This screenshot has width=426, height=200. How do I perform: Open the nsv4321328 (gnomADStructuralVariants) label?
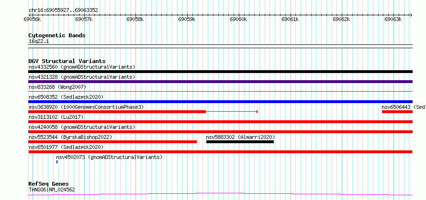82,77
